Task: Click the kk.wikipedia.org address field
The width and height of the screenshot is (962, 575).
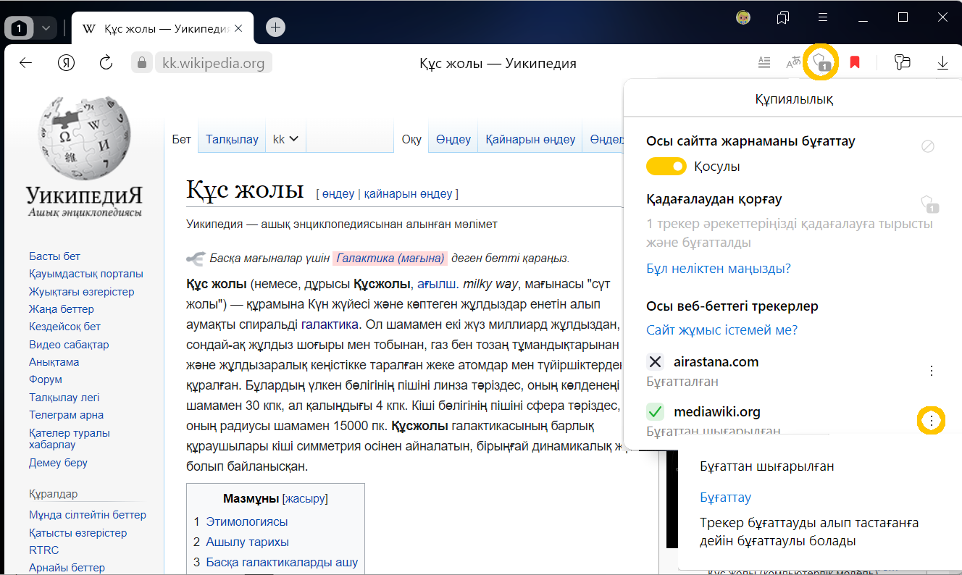Action: pyautogui.click(x=213, y=63)
